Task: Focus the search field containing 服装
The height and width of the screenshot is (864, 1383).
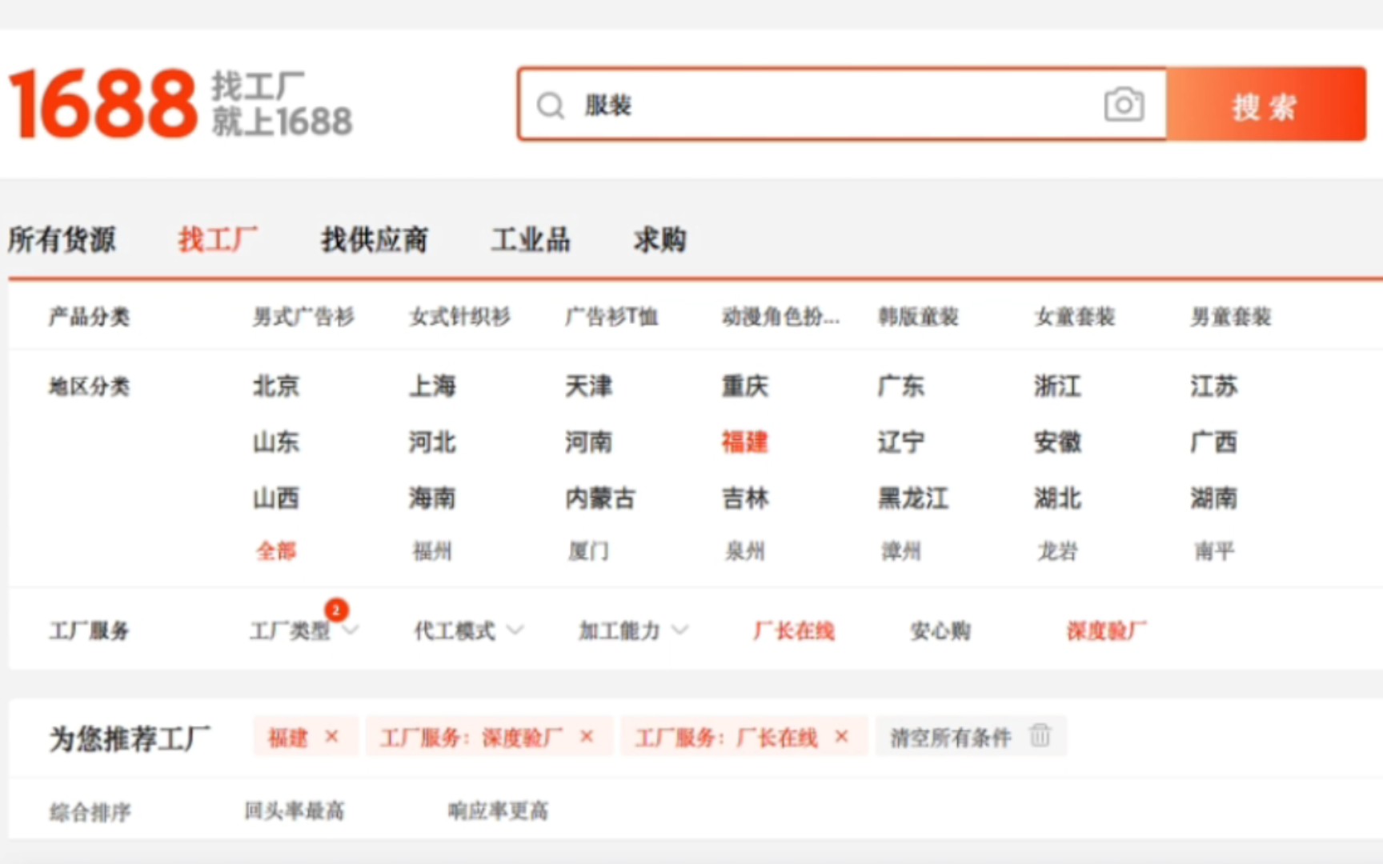Action: tap(842, 105)
